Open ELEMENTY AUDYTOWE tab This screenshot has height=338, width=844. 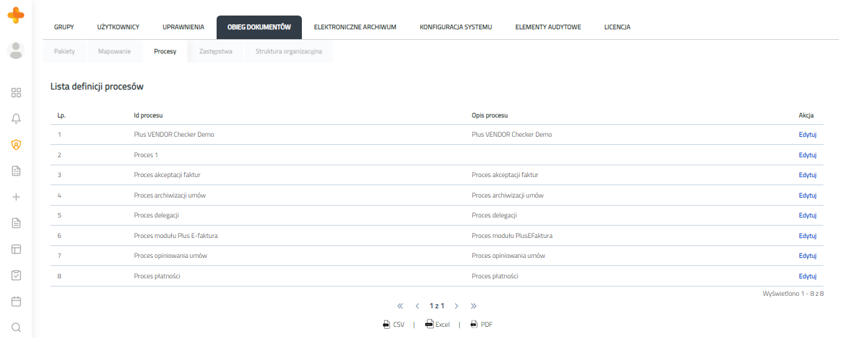point(548,27)
